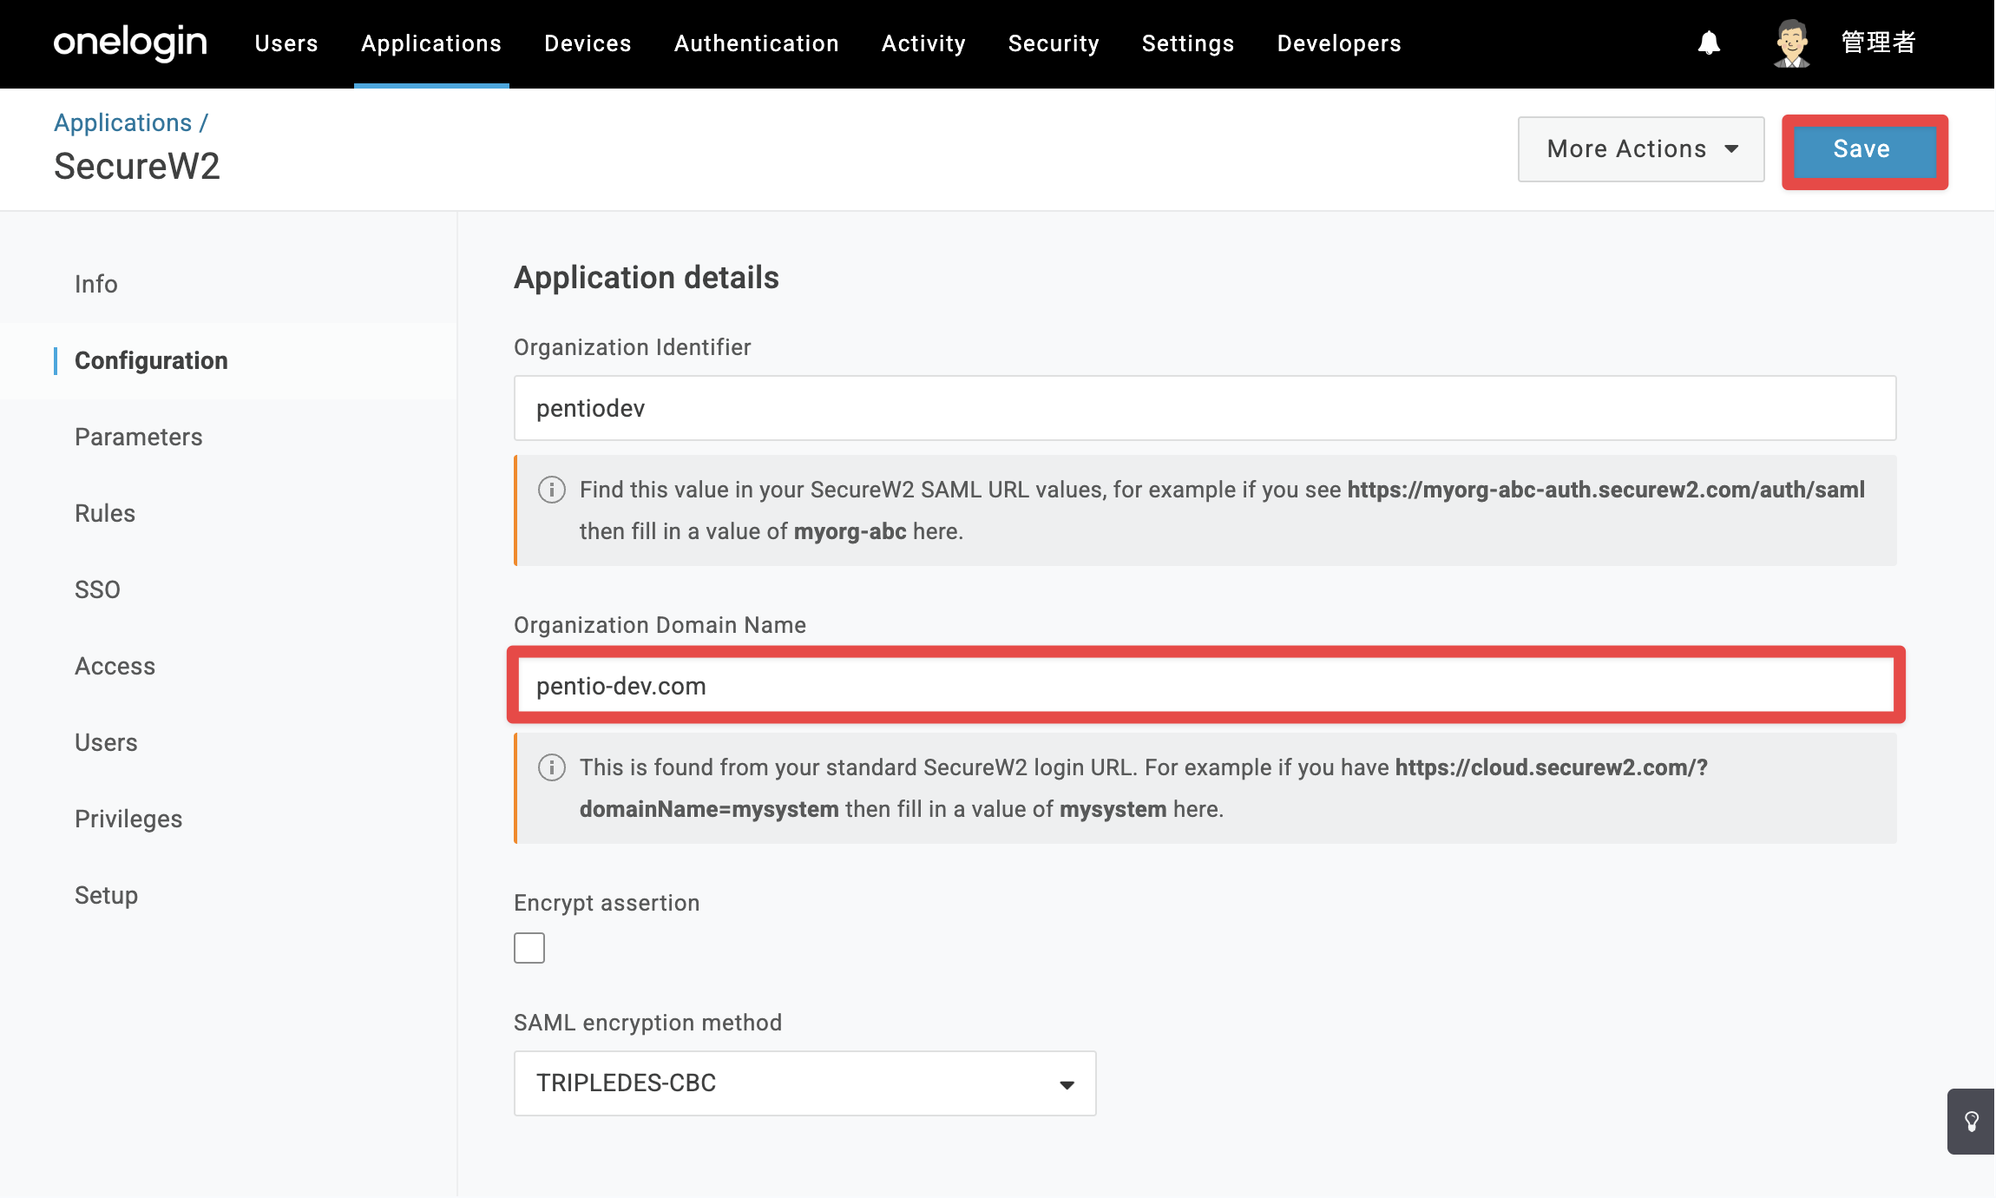Image resolution: width=1996 pixels, height=1198 pixels.
Task: Toggle the Encrypt assertion checkbox
Action: 529,948
